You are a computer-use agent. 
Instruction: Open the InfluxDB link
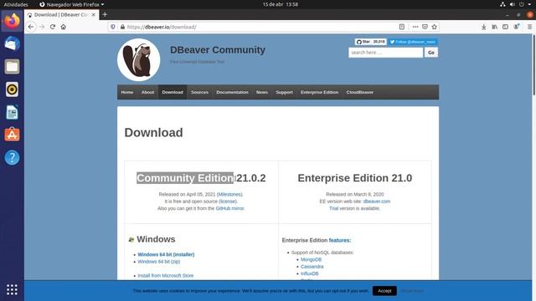[309, 273]
